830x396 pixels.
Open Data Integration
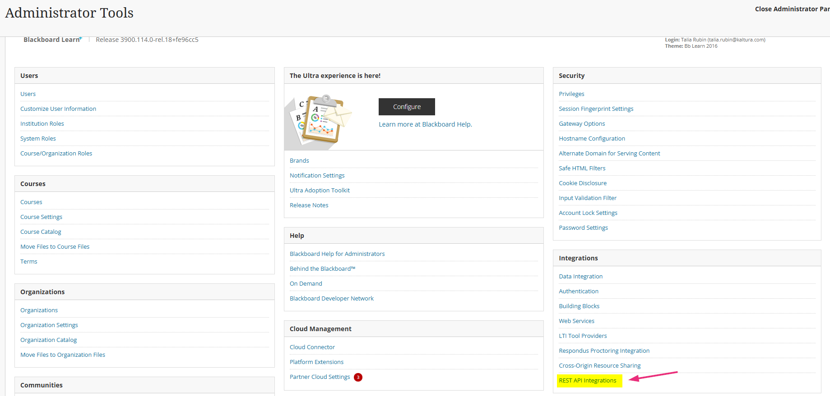click(580, 276)
